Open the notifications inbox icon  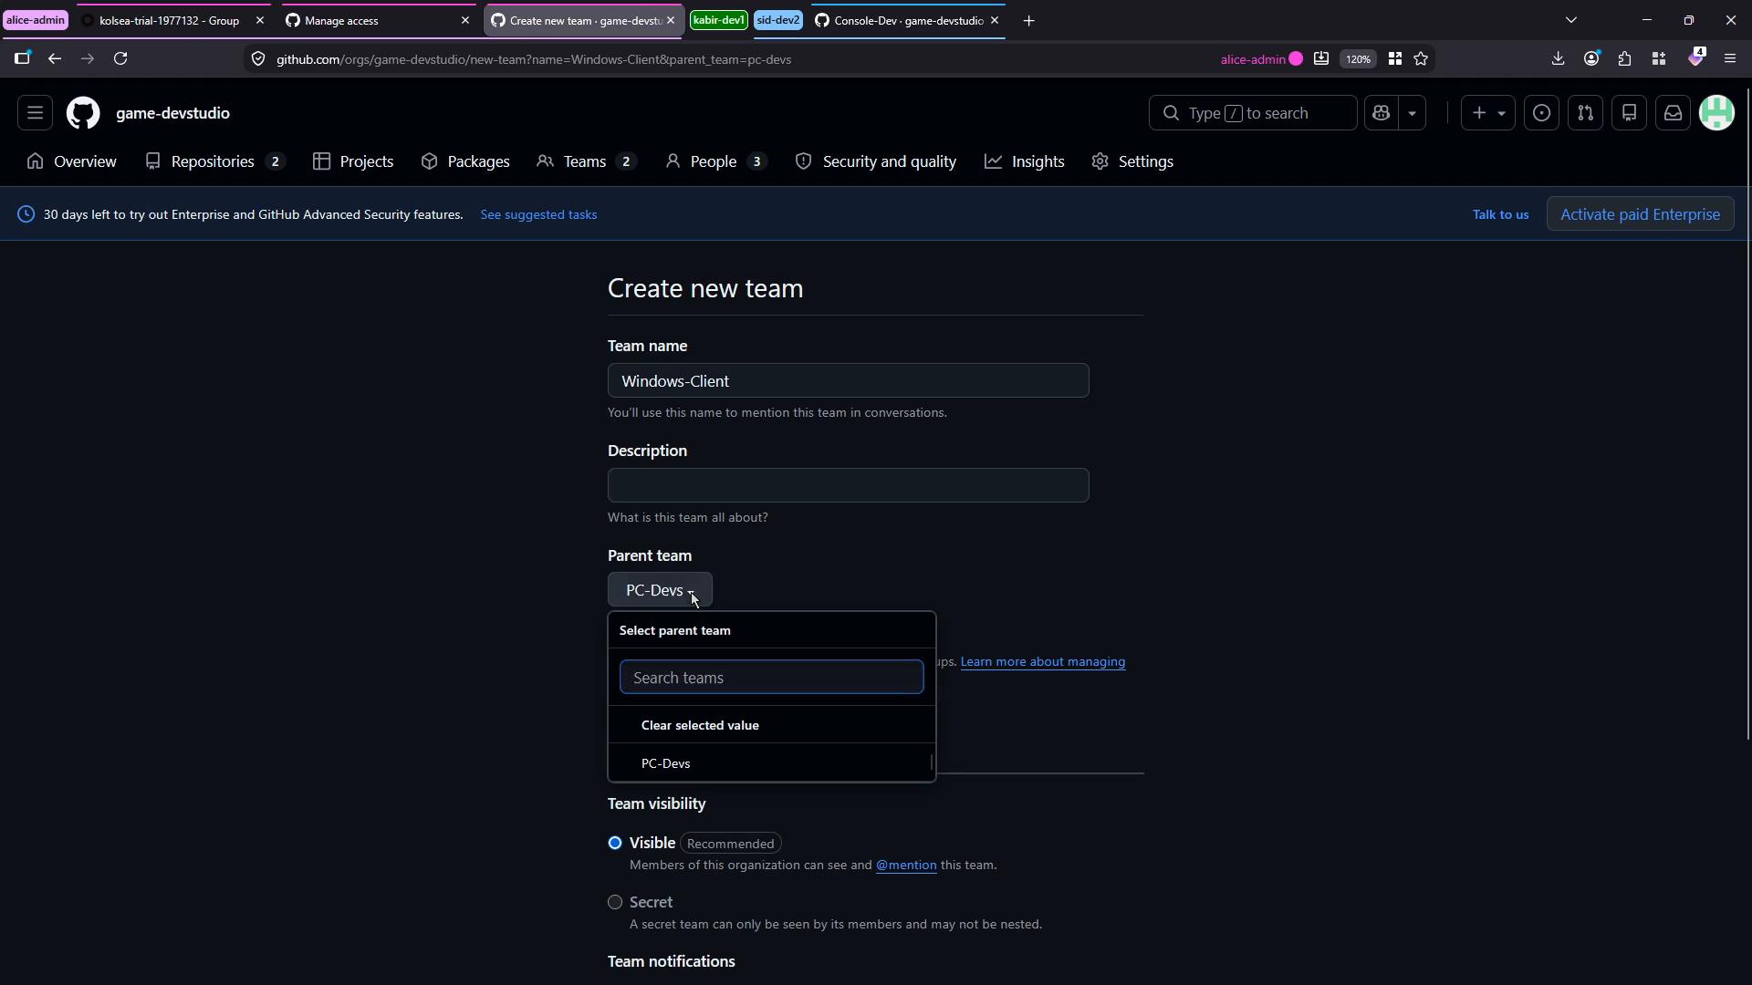click(x=1673, y=113)
